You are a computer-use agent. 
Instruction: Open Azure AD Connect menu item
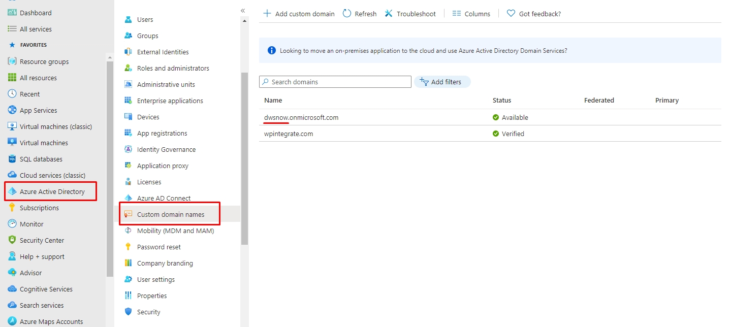pyautogui.click(x=164, y=198)
